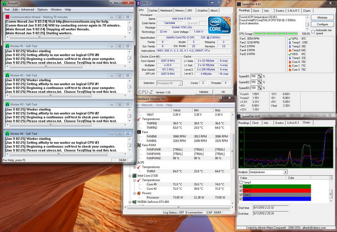
Task: Open the Advanced menu in Prime95
Action: (27, 9)
